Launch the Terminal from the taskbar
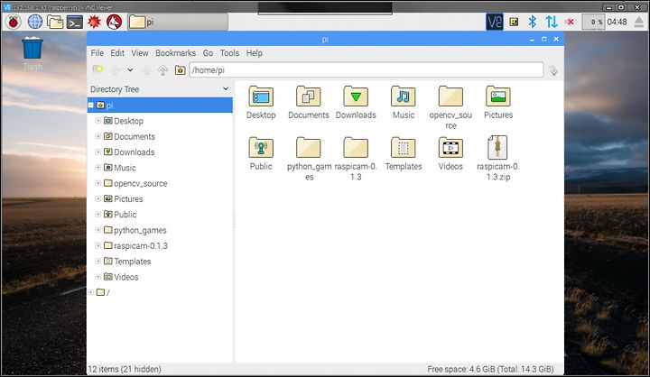650x377 pixels. click(x=75, y=22)
